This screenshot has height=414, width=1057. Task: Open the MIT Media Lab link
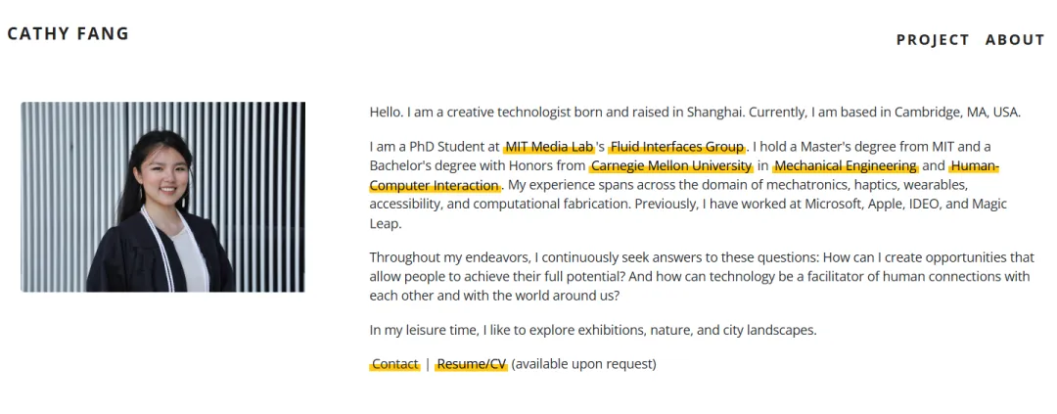549,147
